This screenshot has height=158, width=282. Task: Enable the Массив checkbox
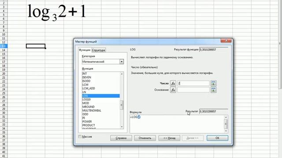point(80,136)
